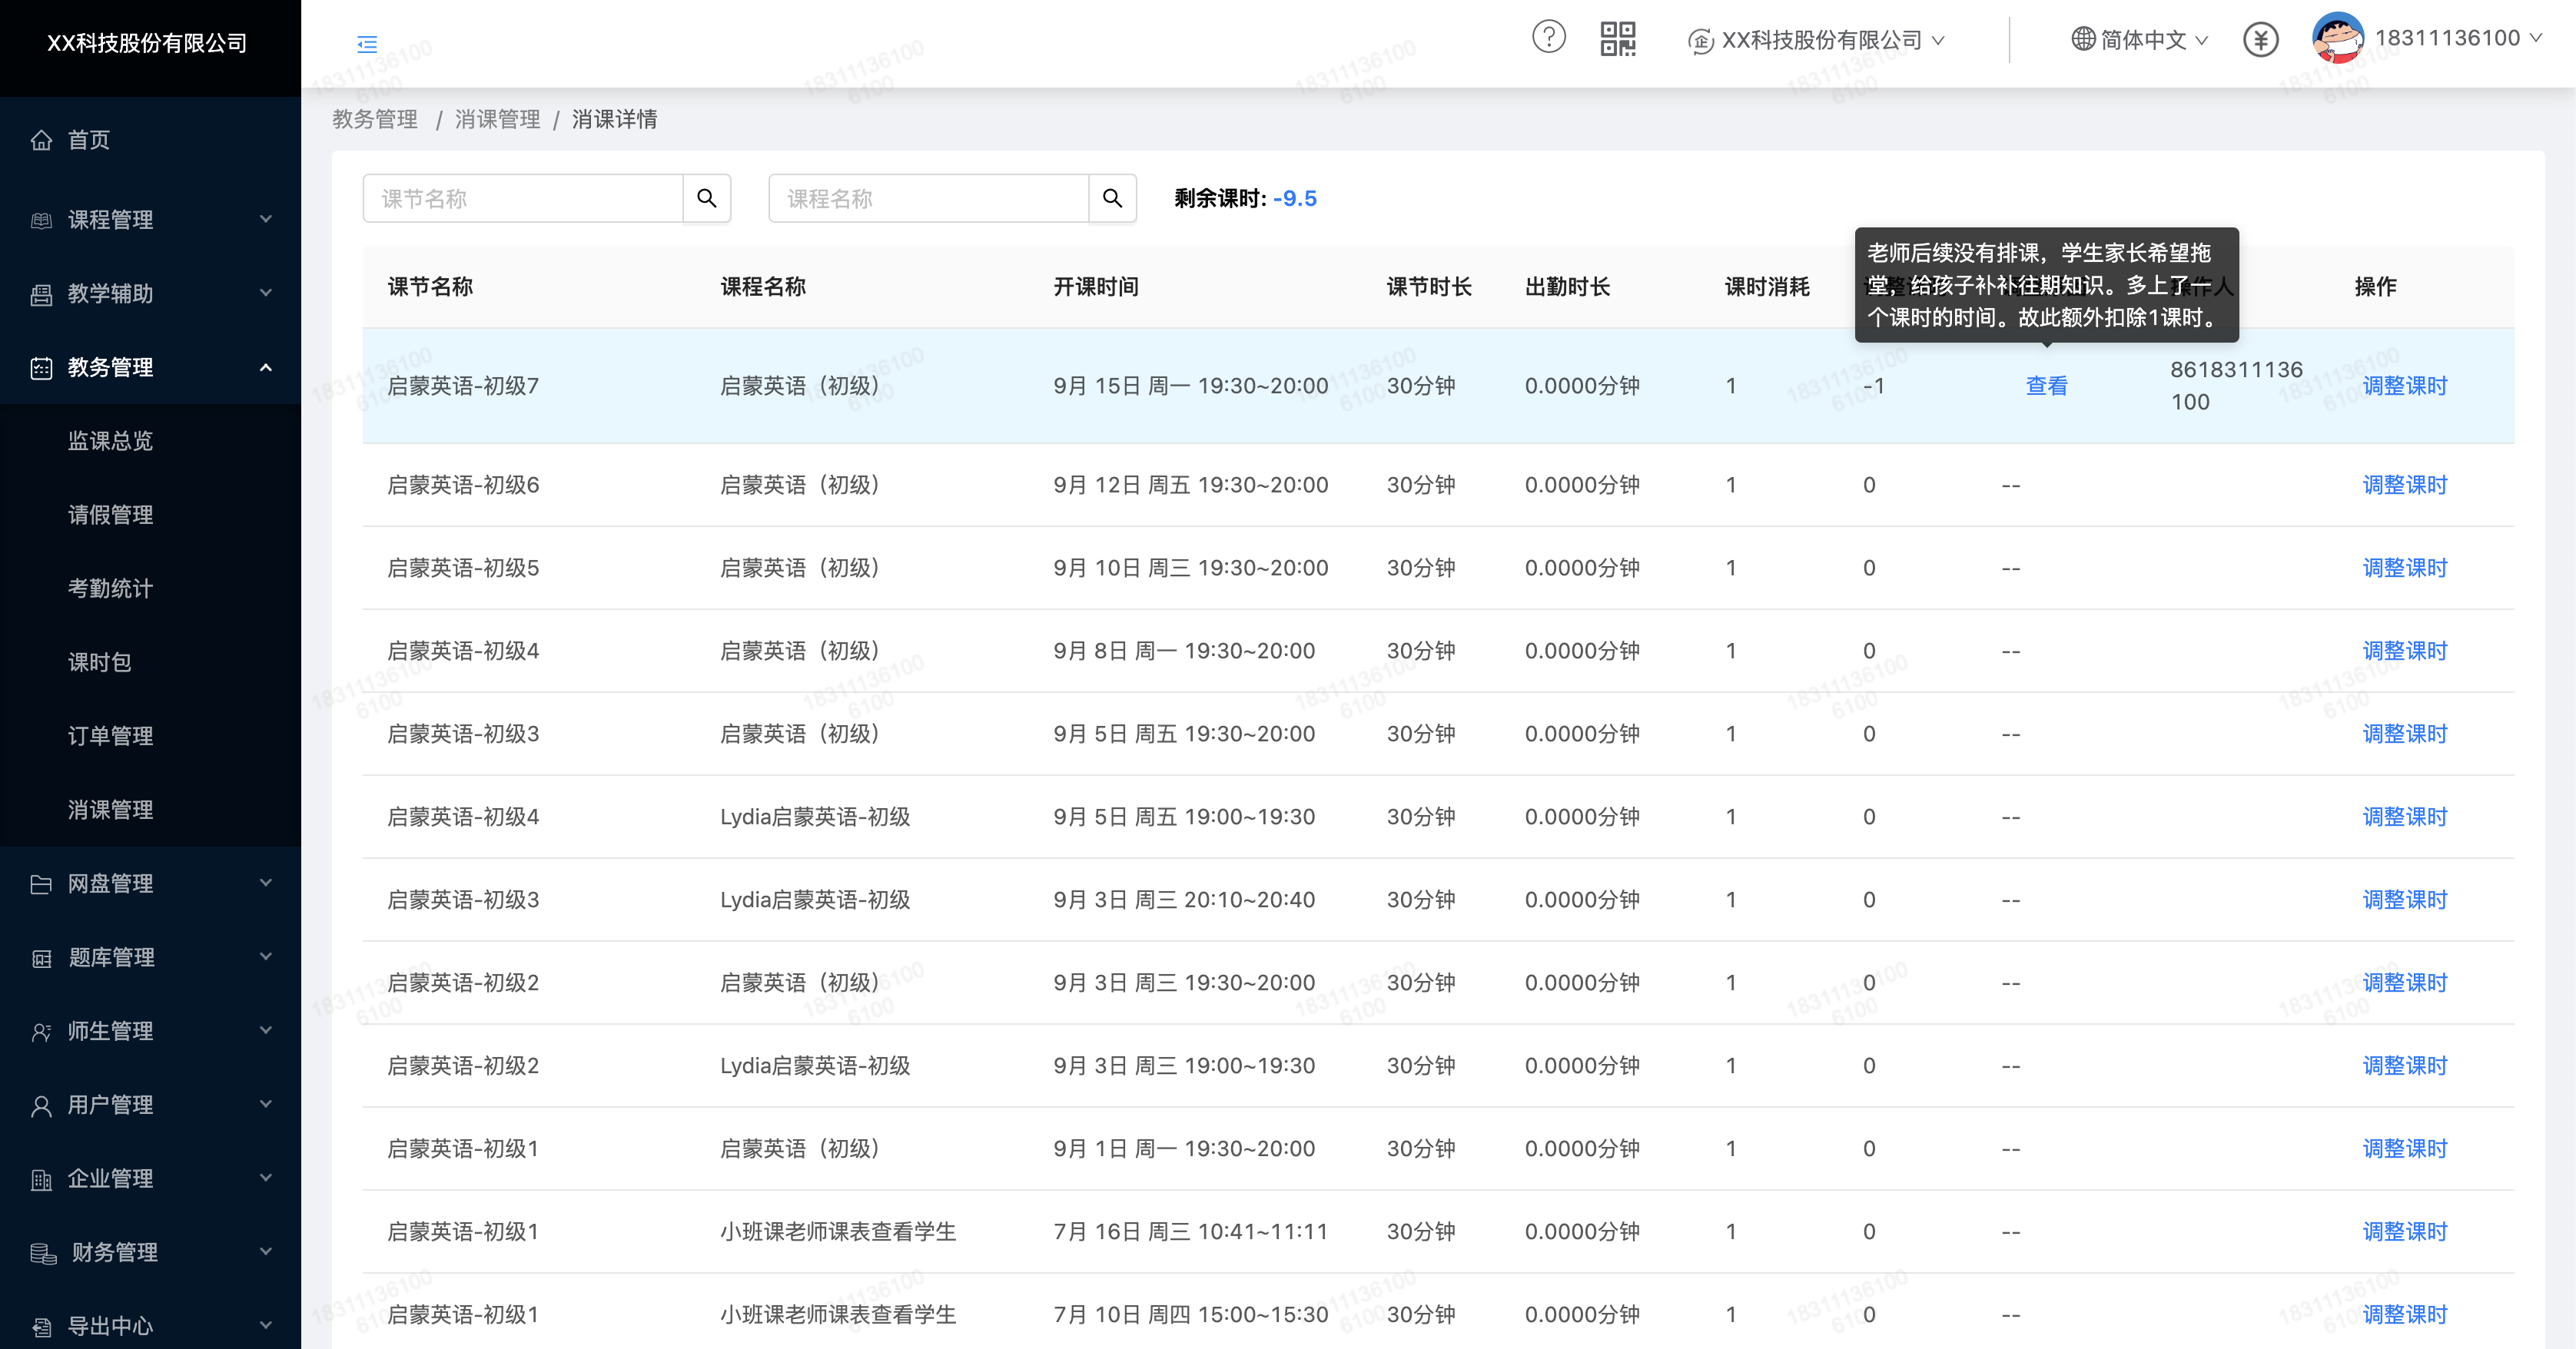Open 请假管理 in the sidebar
Screen dimensions: 2576x1349
(x=110, y=515)
